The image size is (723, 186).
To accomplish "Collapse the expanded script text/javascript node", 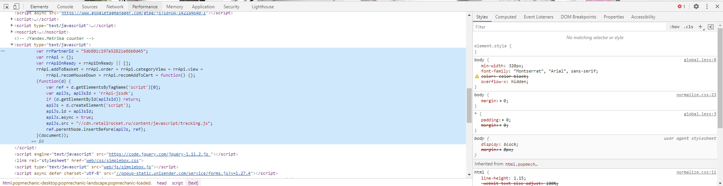I will click(12, 45).
